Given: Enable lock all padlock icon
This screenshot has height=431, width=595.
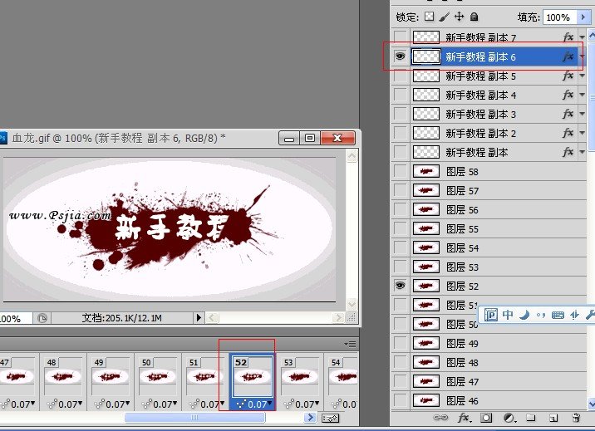Looking at the screenshot, I should [474, 17].
